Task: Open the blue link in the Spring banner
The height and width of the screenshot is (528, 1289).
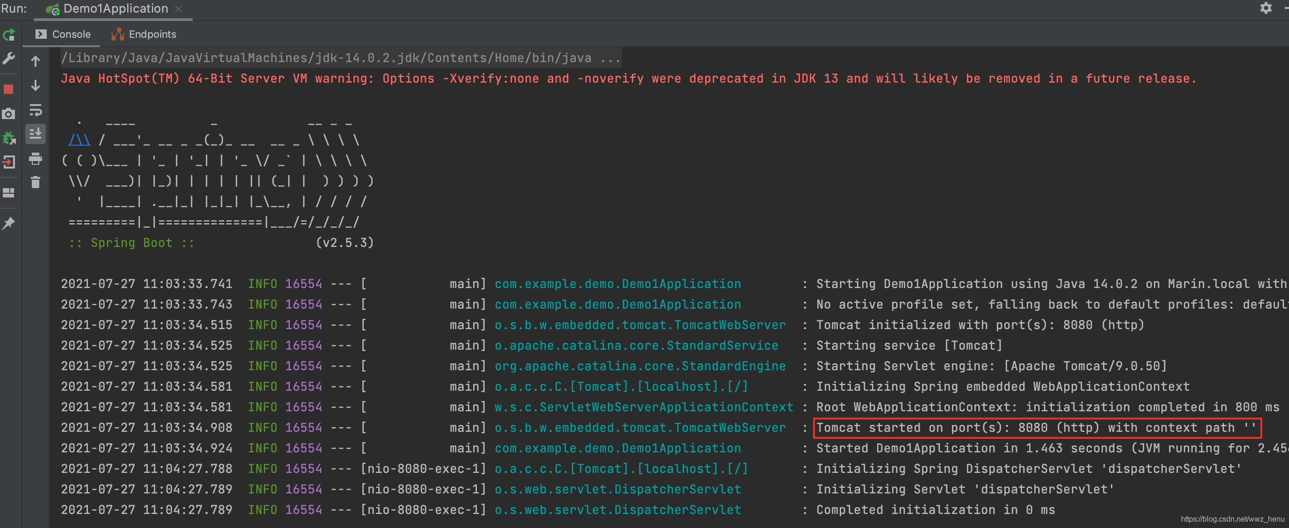Action: tap(79, 141)
